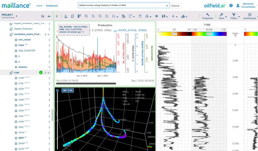Check the DEPT log checkbox

point(16,138)
